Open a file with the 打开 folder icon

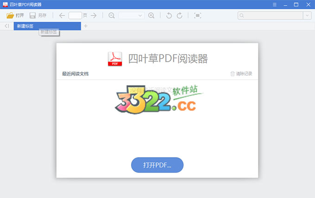[x=10, y=15]
